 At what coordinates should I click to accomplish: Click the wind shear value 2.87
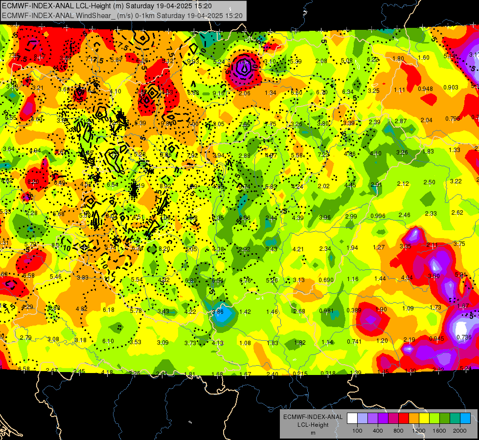coord(401,121)
